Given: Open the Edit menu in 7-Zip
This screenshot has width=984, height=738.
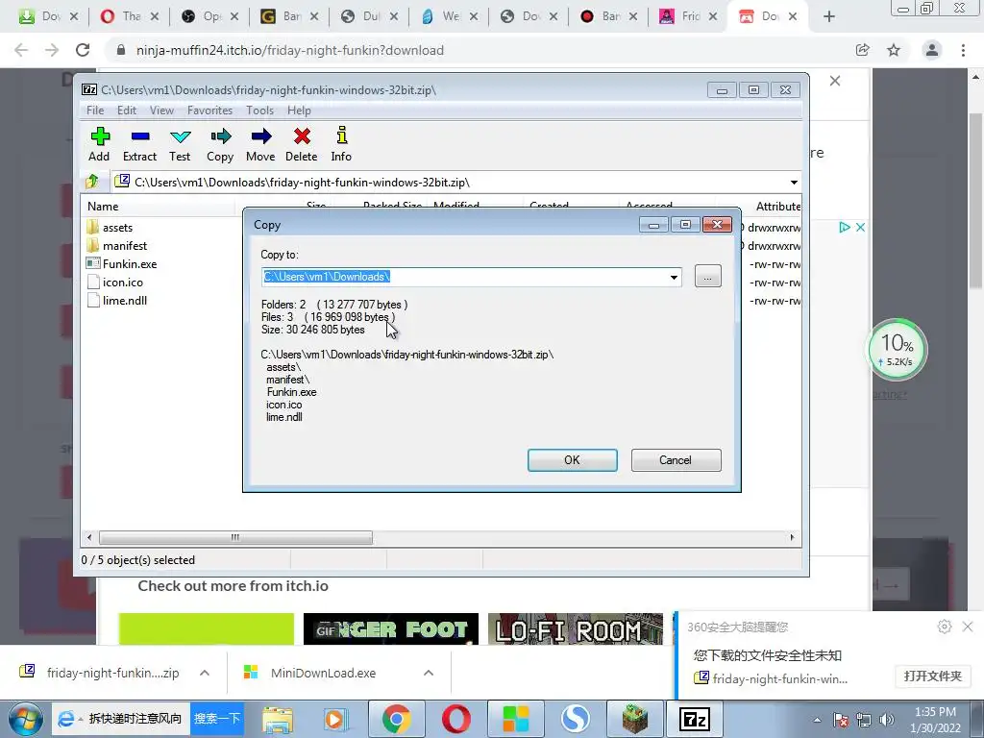Looking at the screenshot, I should tap(127, 111).
